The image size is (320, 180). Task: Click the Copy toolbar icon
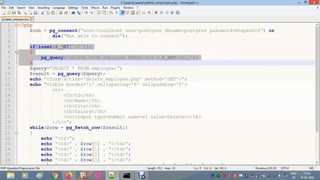(x=48, y=13)
